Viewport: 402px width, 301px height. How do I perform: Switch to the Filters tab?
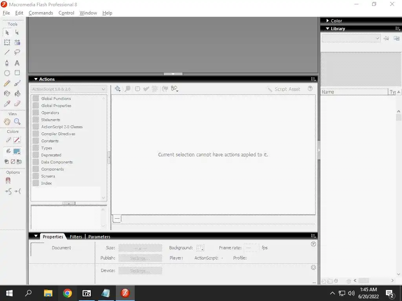[x=76, y=237]
